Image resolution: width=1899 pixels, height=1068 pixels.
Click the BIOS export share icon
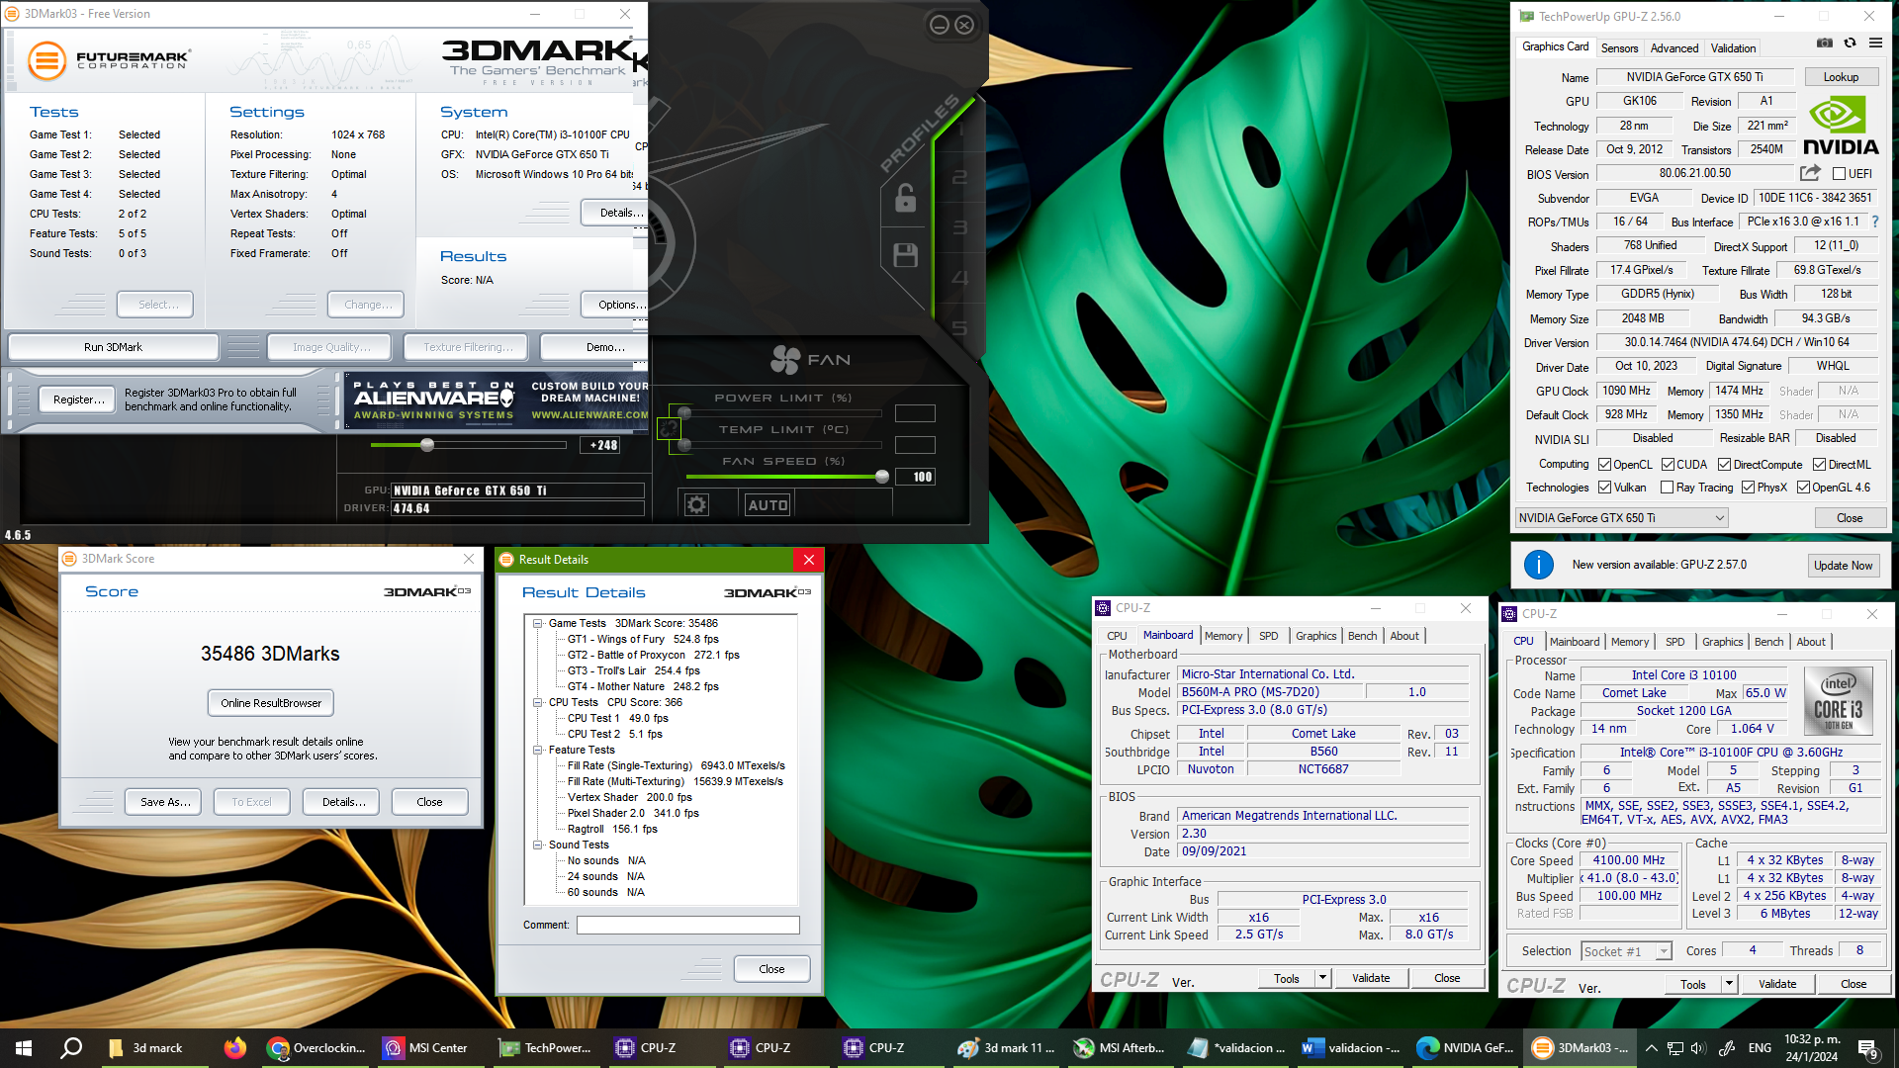point(1810,173)
